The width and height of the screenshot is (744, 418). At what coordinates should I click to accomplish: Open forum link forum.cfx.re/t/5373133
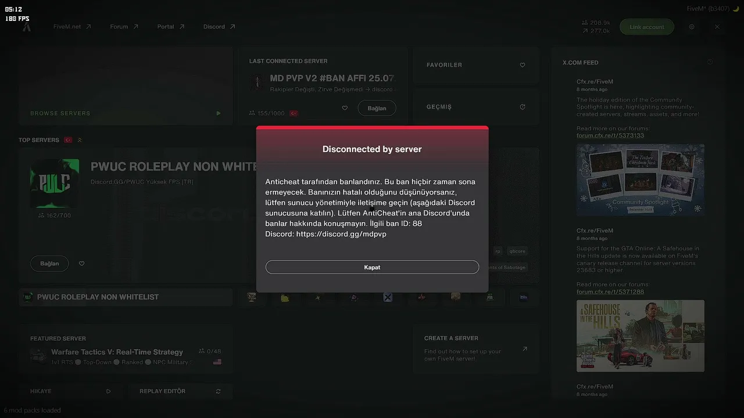(x=610, y=135)
